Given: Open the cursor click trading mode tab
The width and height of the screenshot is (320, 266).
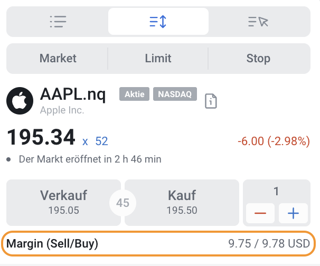Looking at the screenshot, I should (x=258, y=22).
